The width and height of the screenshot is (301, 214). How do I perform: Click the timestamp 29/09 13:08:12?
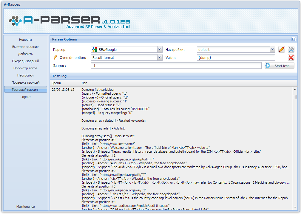[x=63, y=90]
